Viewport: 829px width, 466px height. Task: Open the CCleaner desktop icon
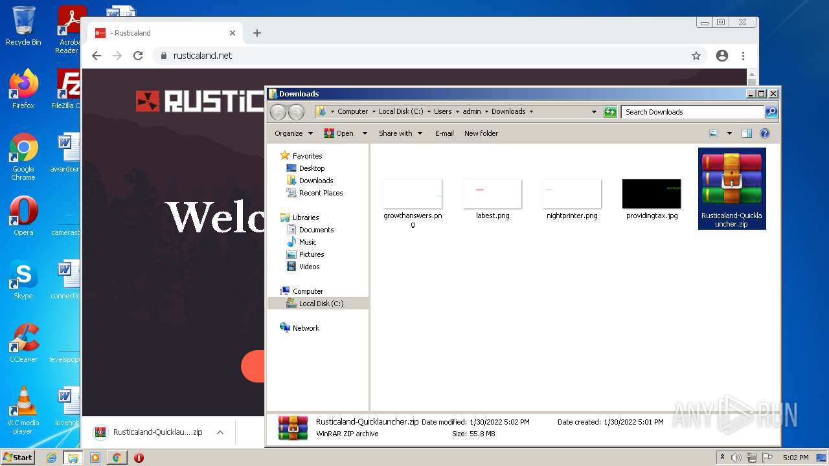[23, 343]
